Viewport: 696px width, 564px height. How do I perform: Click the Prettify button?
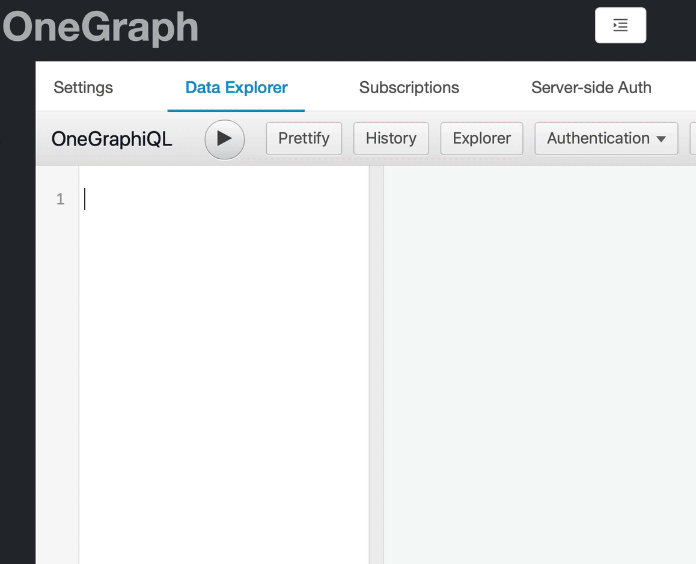point(304,138)
